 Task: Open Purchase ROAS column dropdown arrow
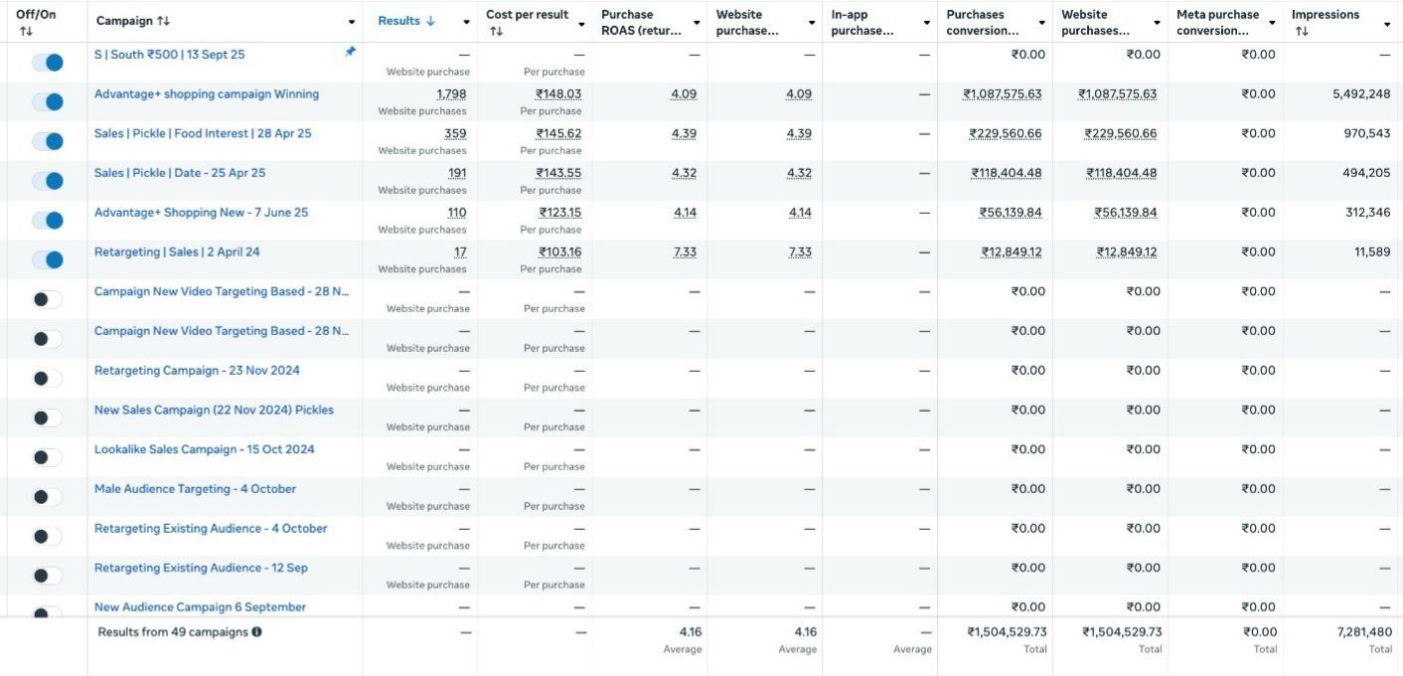click(x=697, y=23)
